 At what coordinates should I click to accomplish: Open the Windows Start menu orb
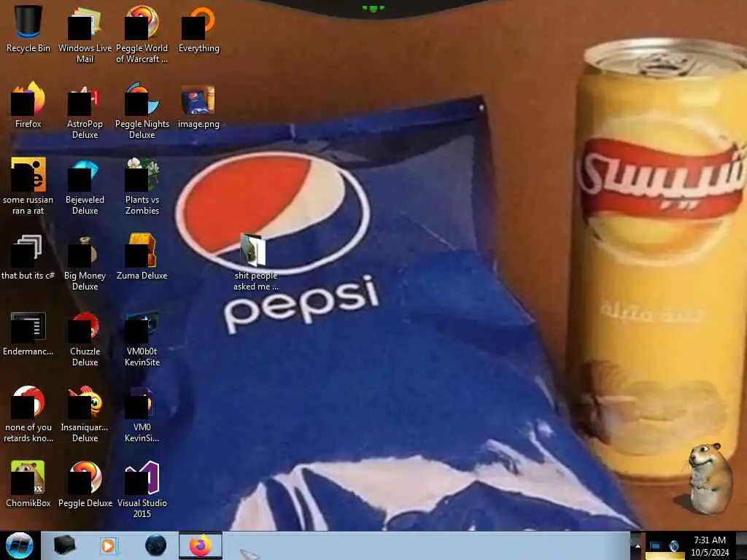tap(19, 545)
